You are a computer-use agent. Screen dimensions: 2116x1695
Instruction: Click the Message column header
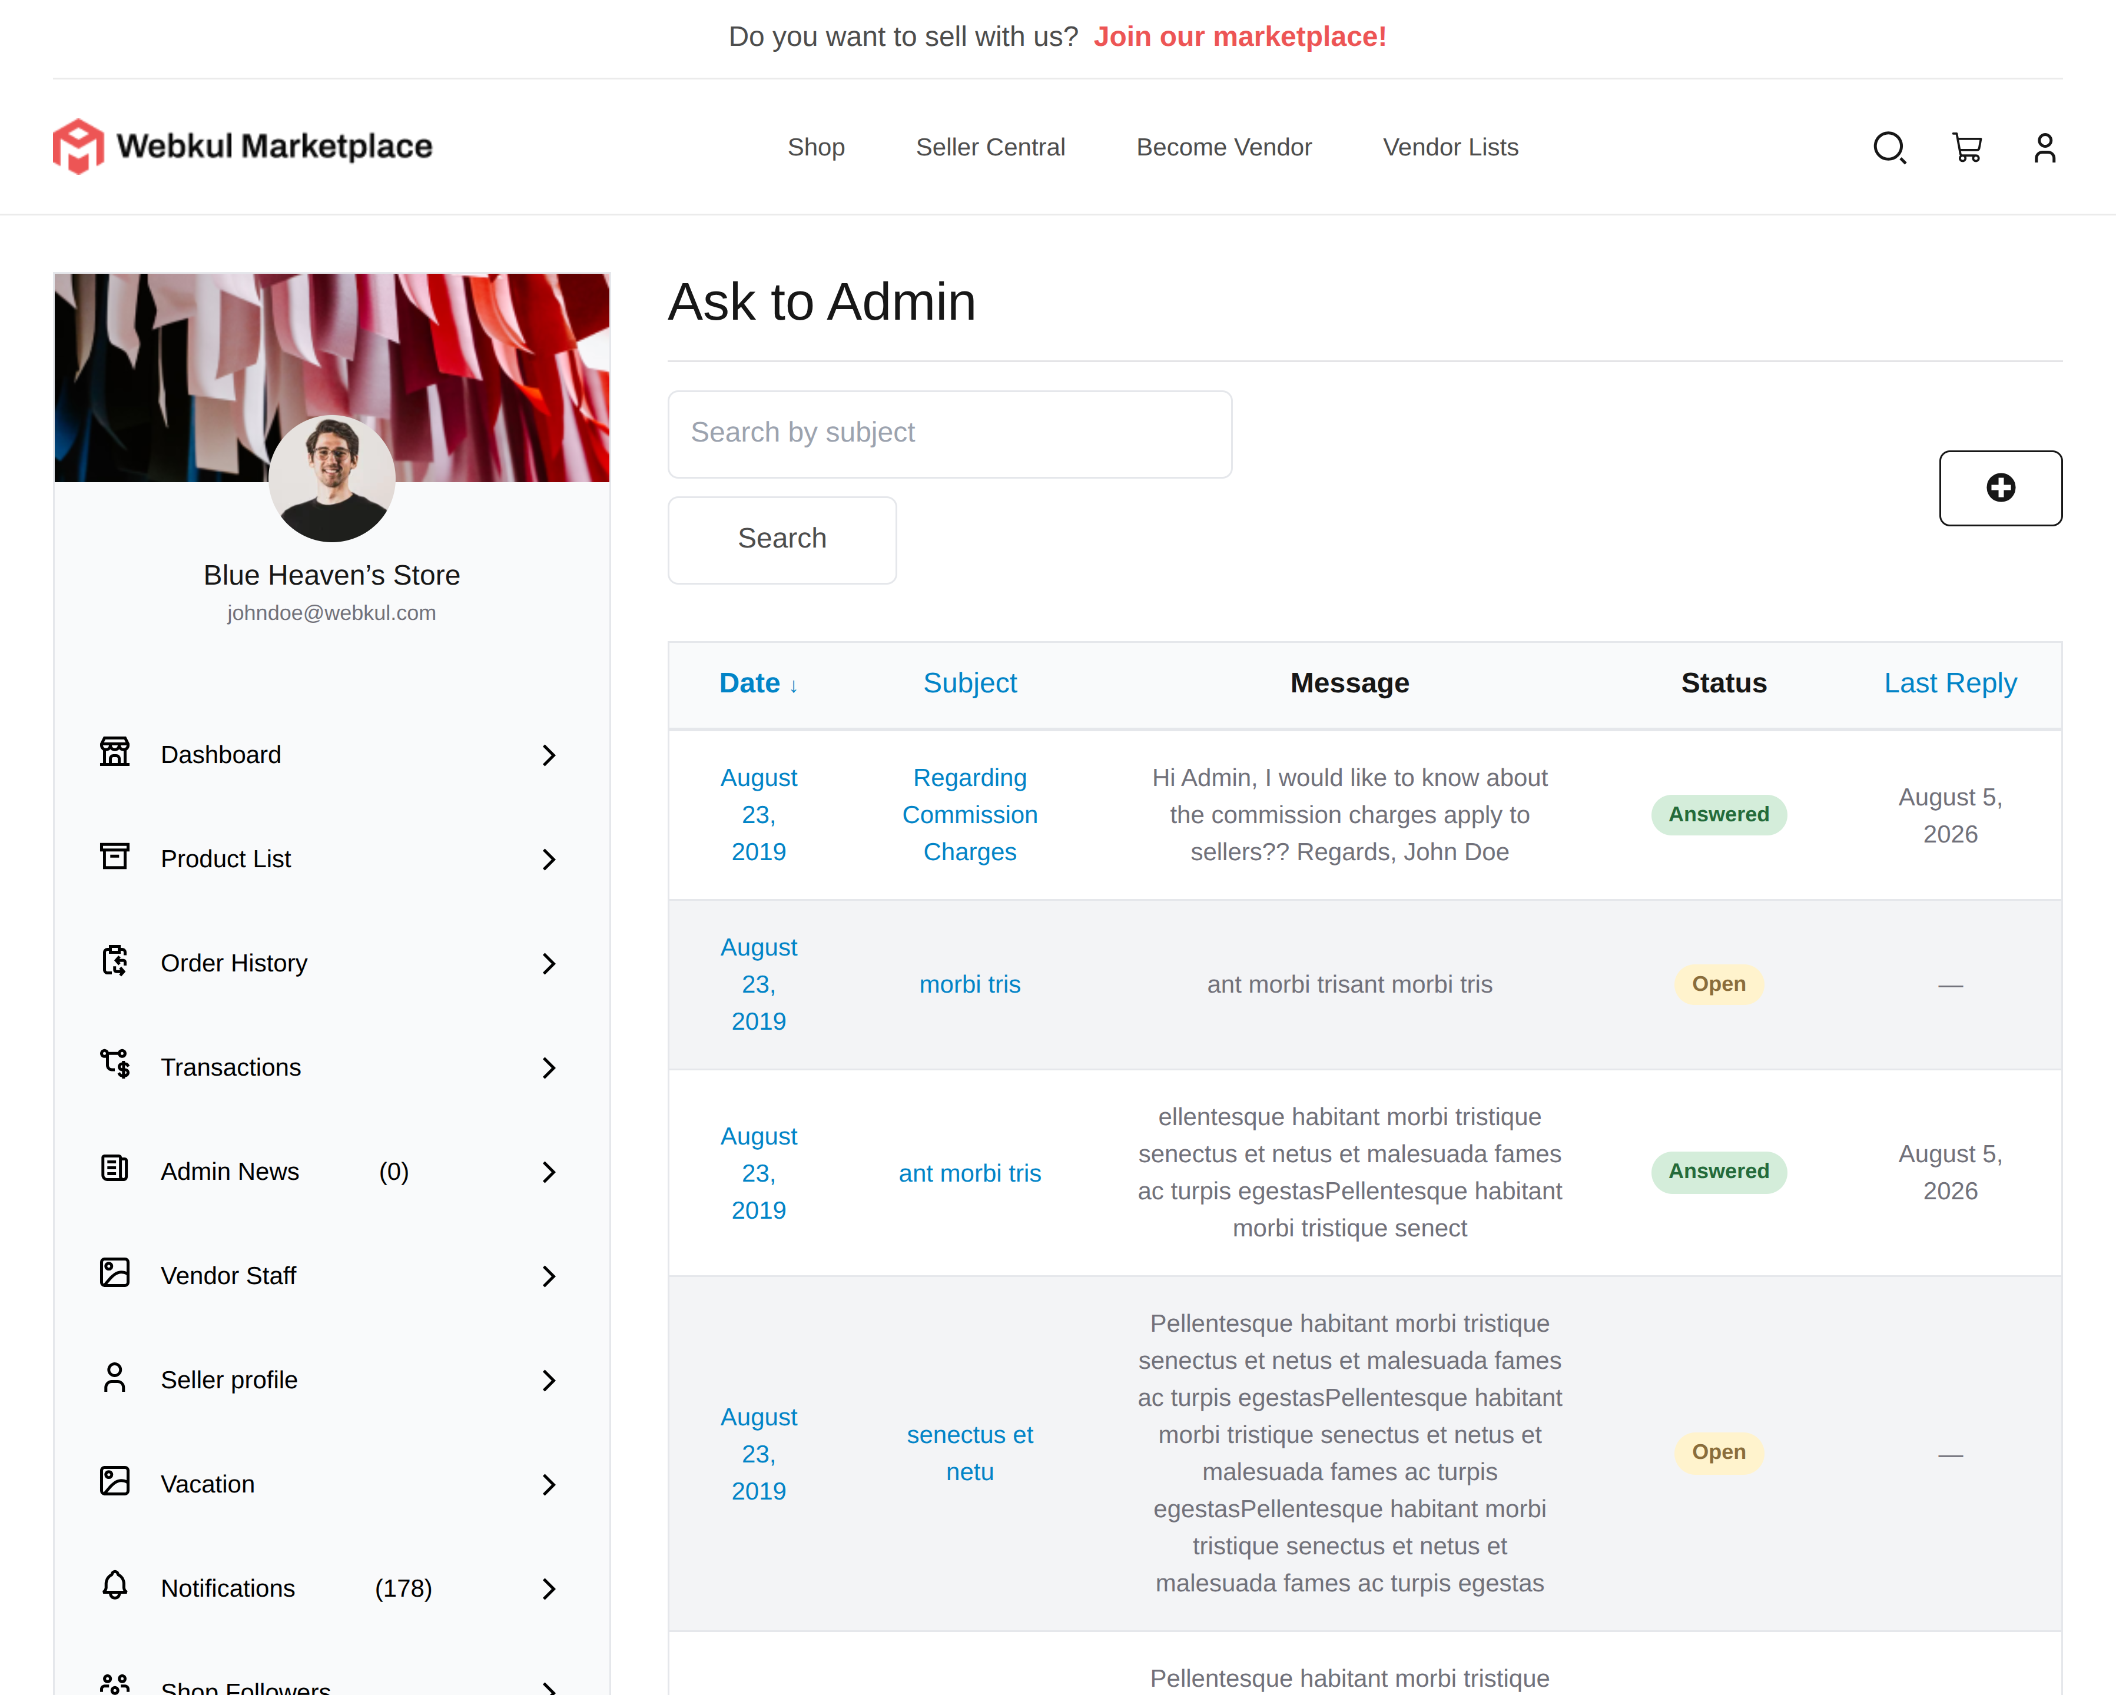(x=1349, y=683)
